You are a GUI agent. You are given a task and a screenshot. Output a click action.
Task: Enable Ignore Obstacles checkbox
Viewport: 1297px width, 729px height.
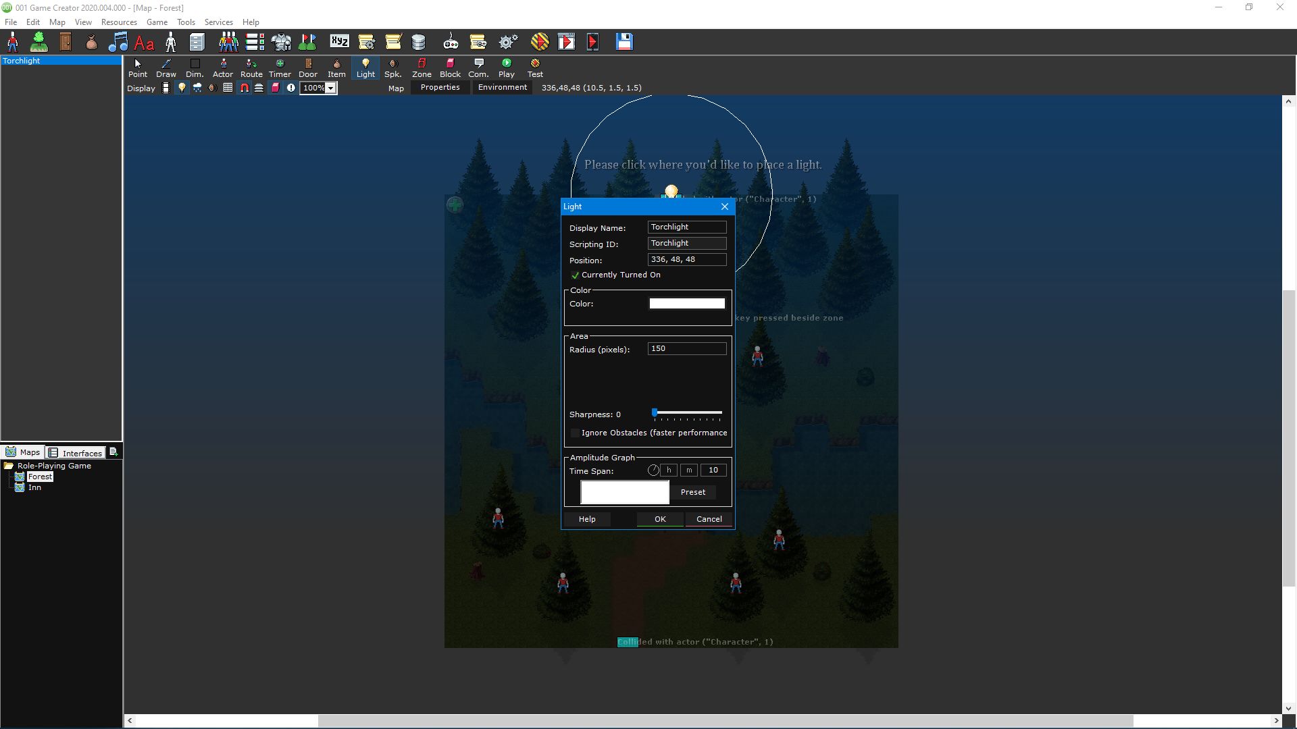point(576,433)
